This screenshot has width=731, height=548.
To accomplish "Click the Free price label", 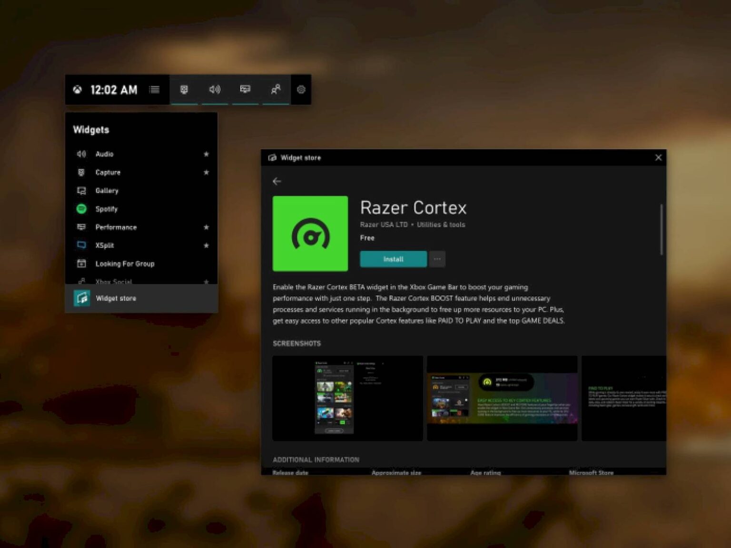I will pos(367,238).
